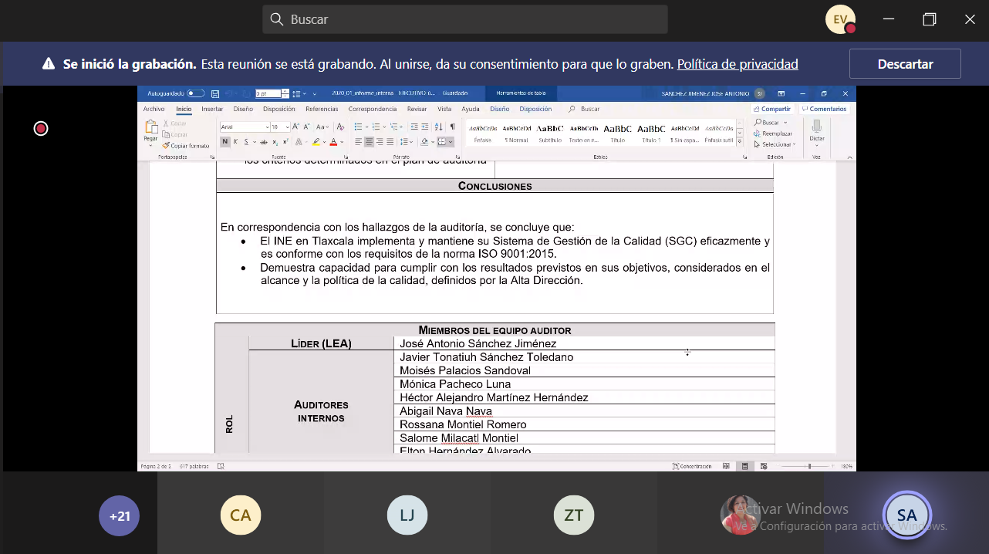Image resolution: width=989 pixels, height=554 pixels.
Task: Click Reemplazar in the Edición group
Action: pyautogui.click(x=772, y=133)
